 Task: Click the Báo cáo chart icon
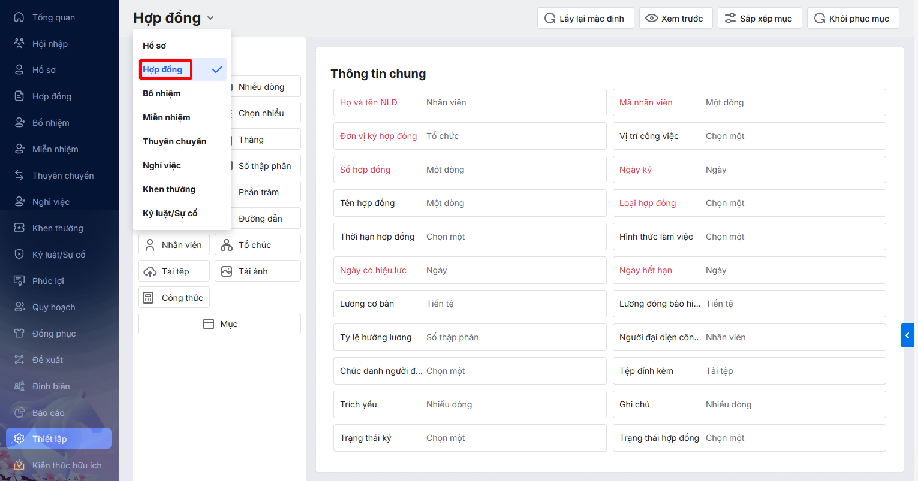tap(19, 413)
